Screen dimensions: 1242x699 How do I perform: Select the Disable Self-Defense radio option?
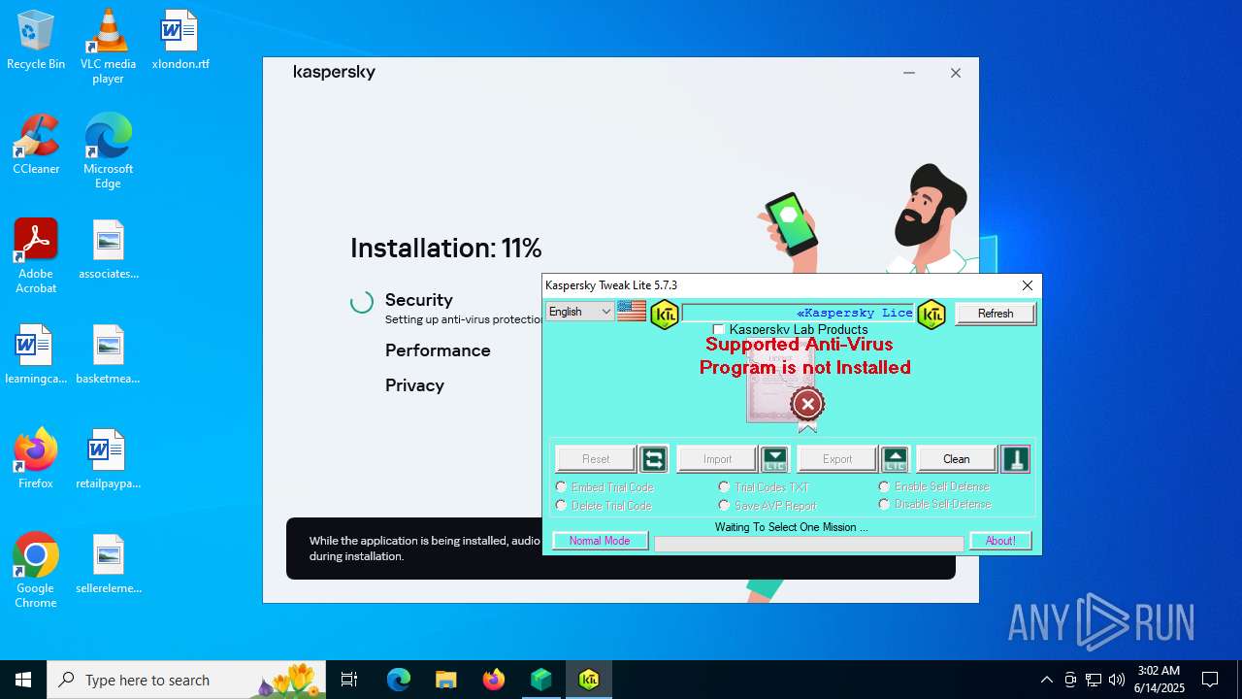[884, 504]
